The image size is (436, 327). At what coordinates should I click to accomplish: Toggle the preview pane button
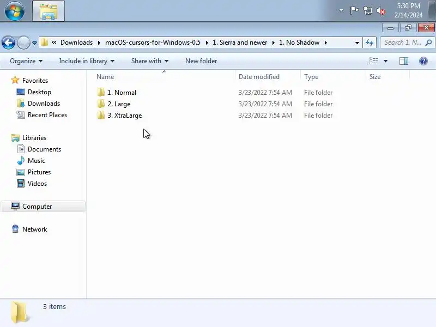[404, 61]
